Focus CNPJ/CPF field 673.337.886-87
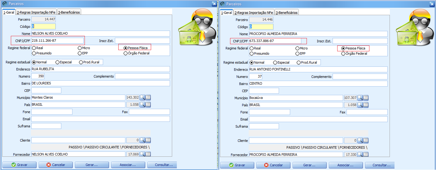Screen dimensions: 436x170 tap(275, 41)
